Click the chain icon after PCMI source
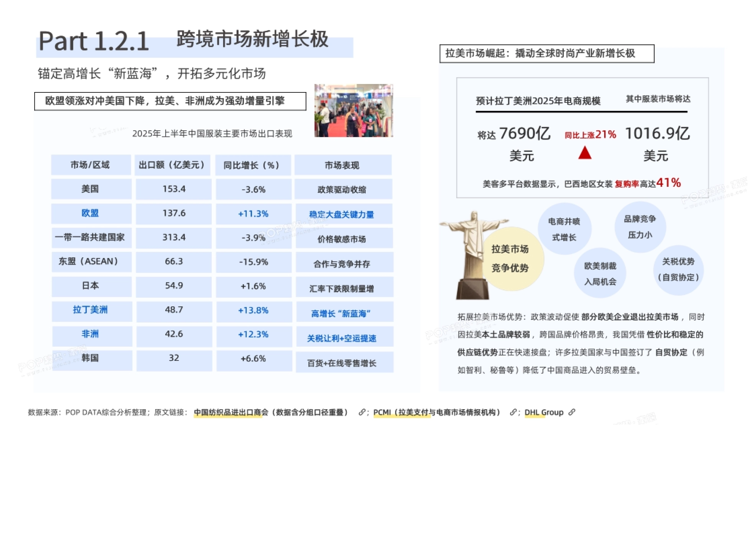The image size is (748, 553). tap(513, 412)
